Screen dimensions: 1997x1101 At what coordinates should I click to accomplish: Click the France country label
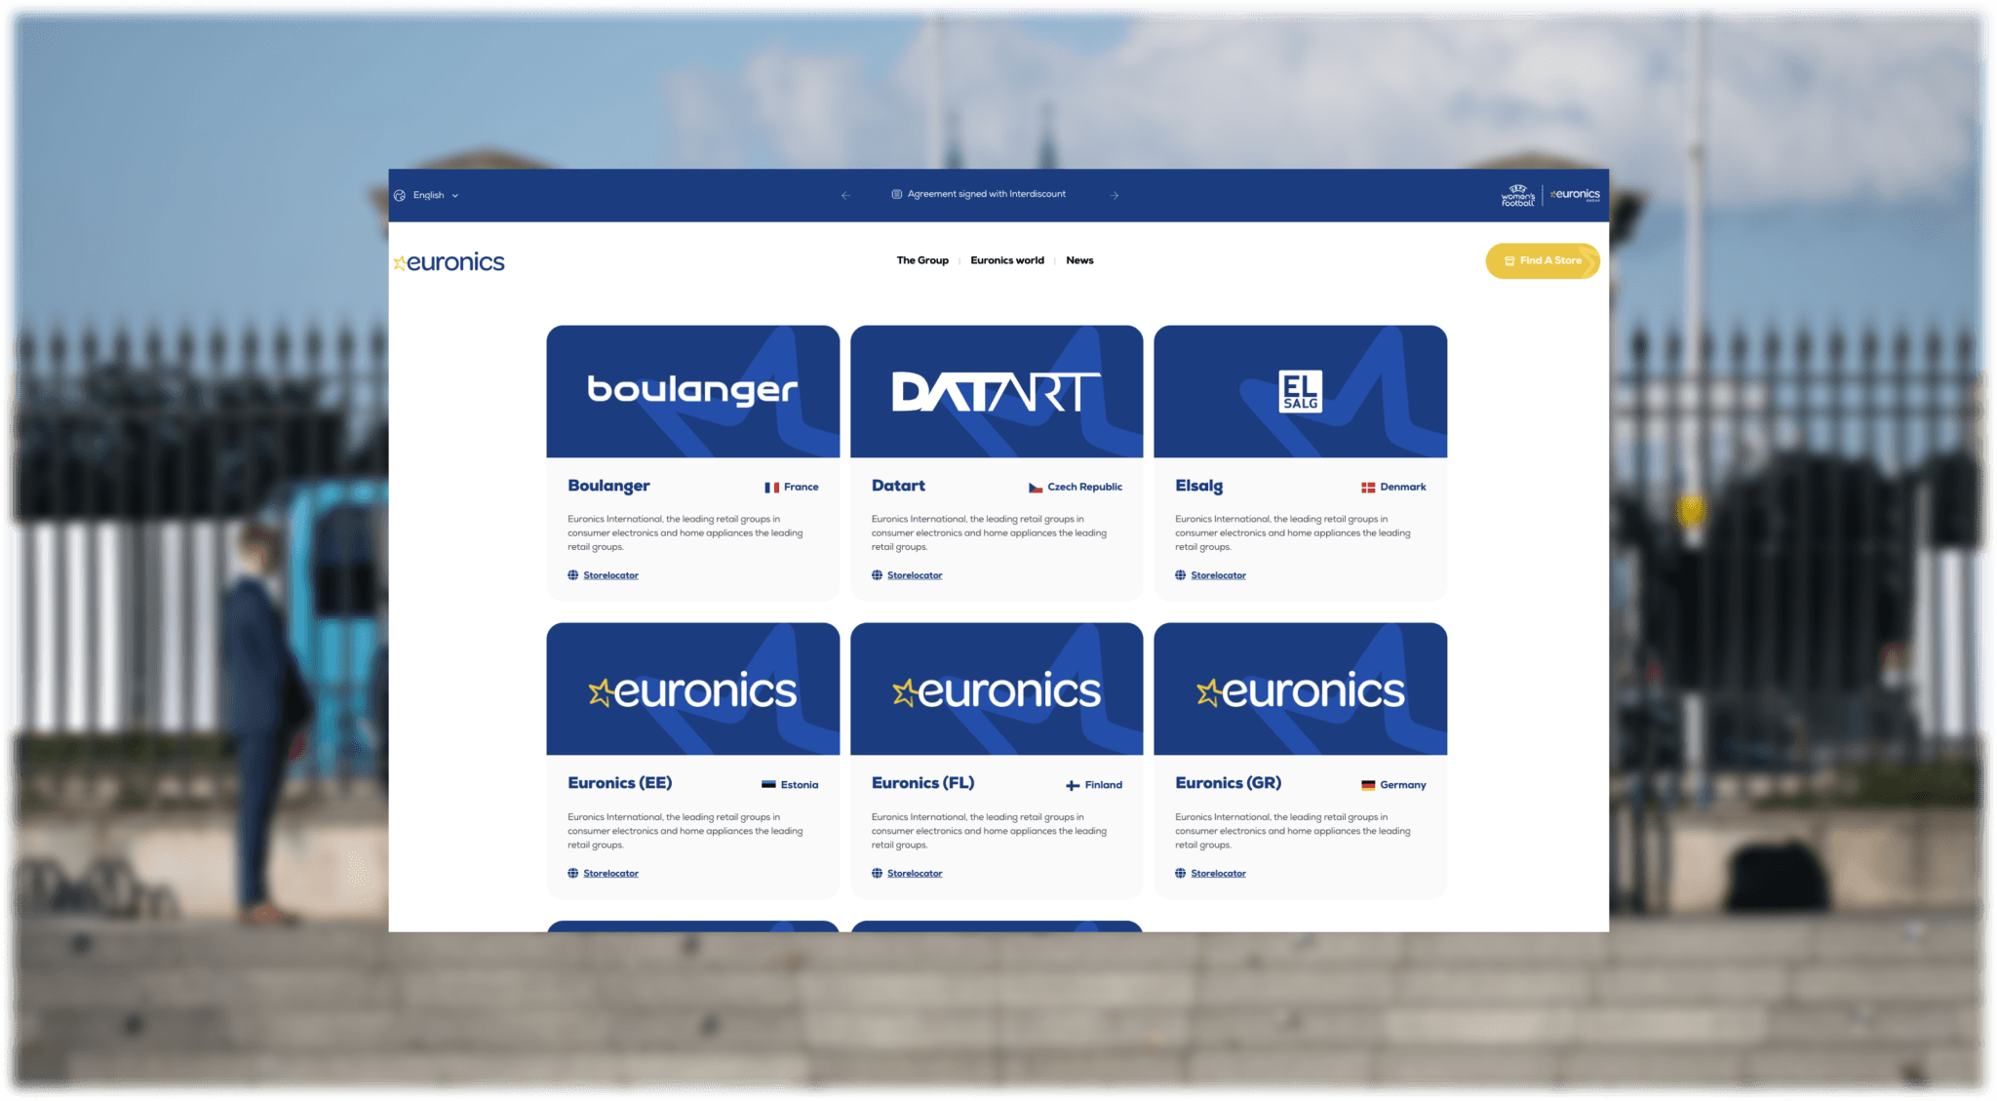[x=802, y=488]
